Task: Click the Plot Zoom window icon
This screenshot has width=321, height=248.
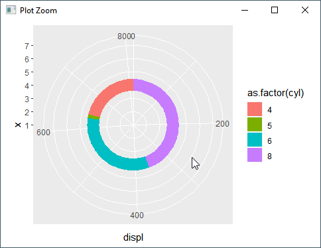Action: click(11, 11)
